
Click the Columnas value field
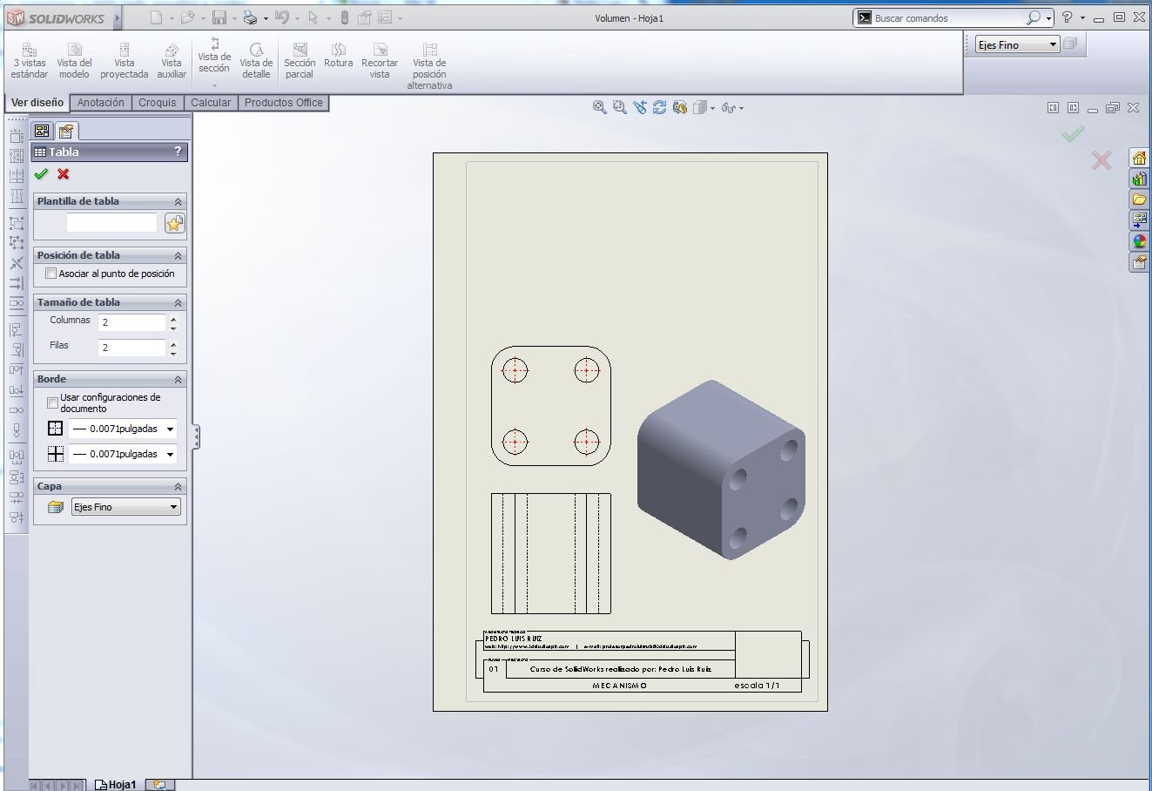pos(131,322)
